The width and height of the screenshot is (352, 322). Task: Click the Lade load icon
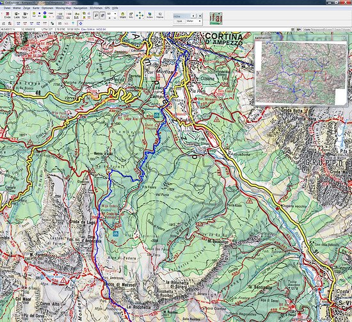pos(17,15)
